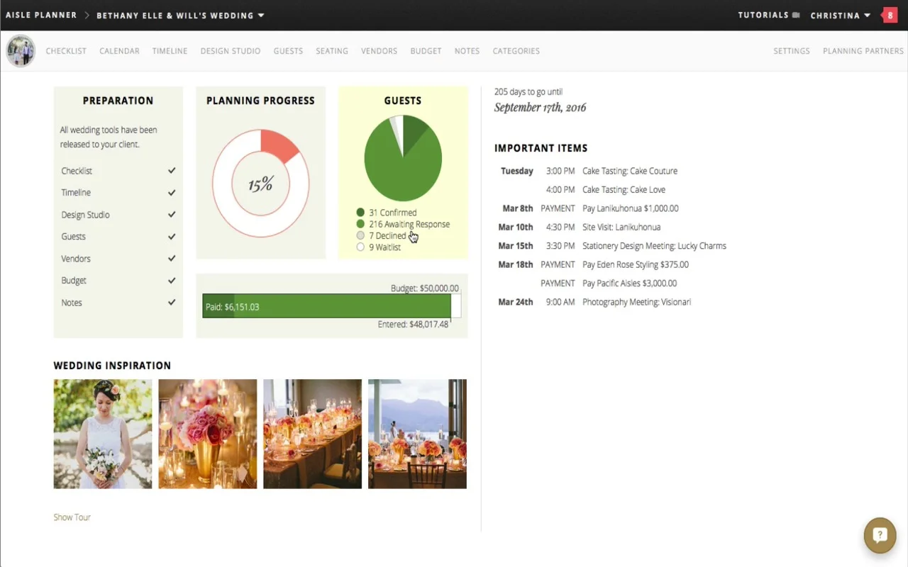908x567 pixels.
Task: Open Pay Lanikuhonua $1,000.00 payment item
Action: click(x=631, y=208)
